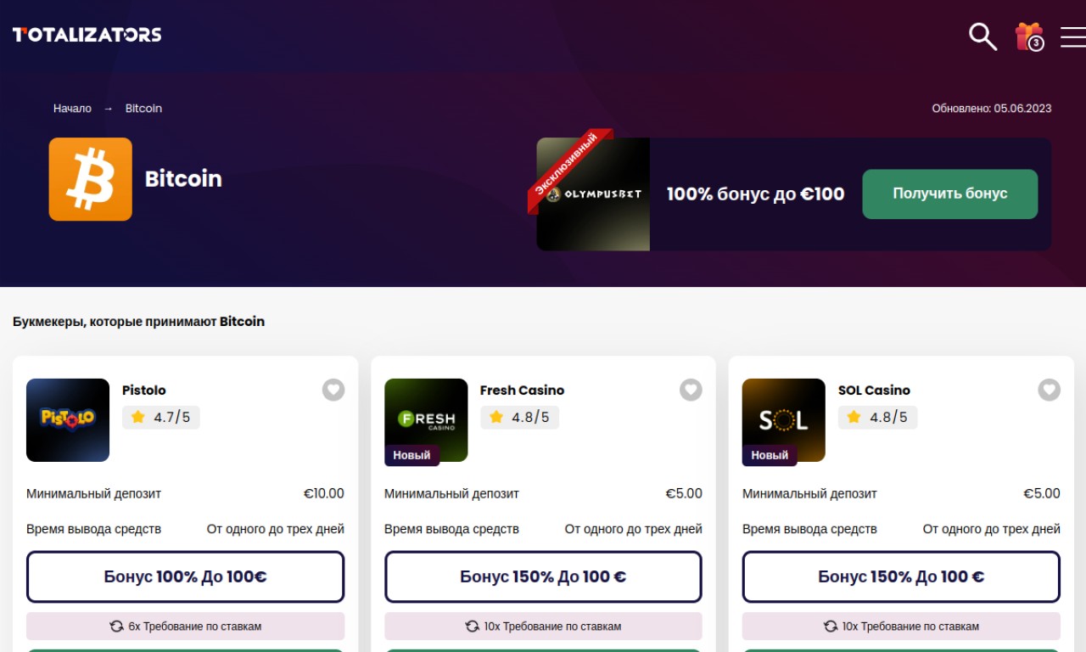Screen dimensions: 1086x652
Task: Click the Обновлено: 05.06.2023 date text
Action: (992, 109)
